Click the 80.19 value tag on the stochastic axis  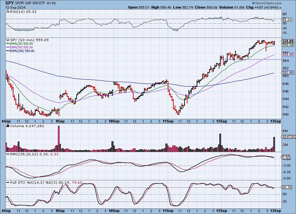pyautogui.click(x=287, y=187)
